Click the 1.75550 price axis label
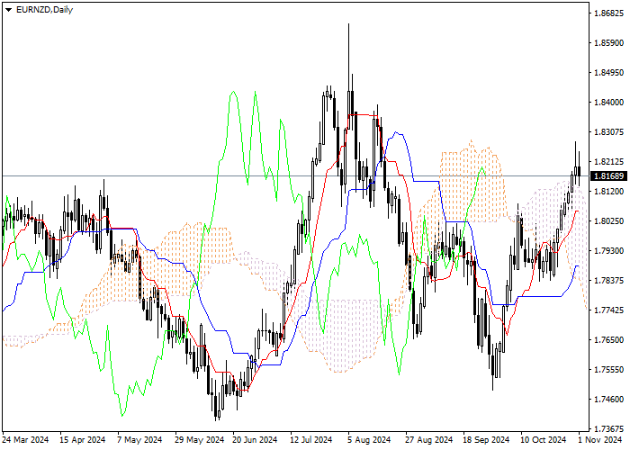Image resolution: width=630 pixels, height=450 pixels. pos(608,370)
